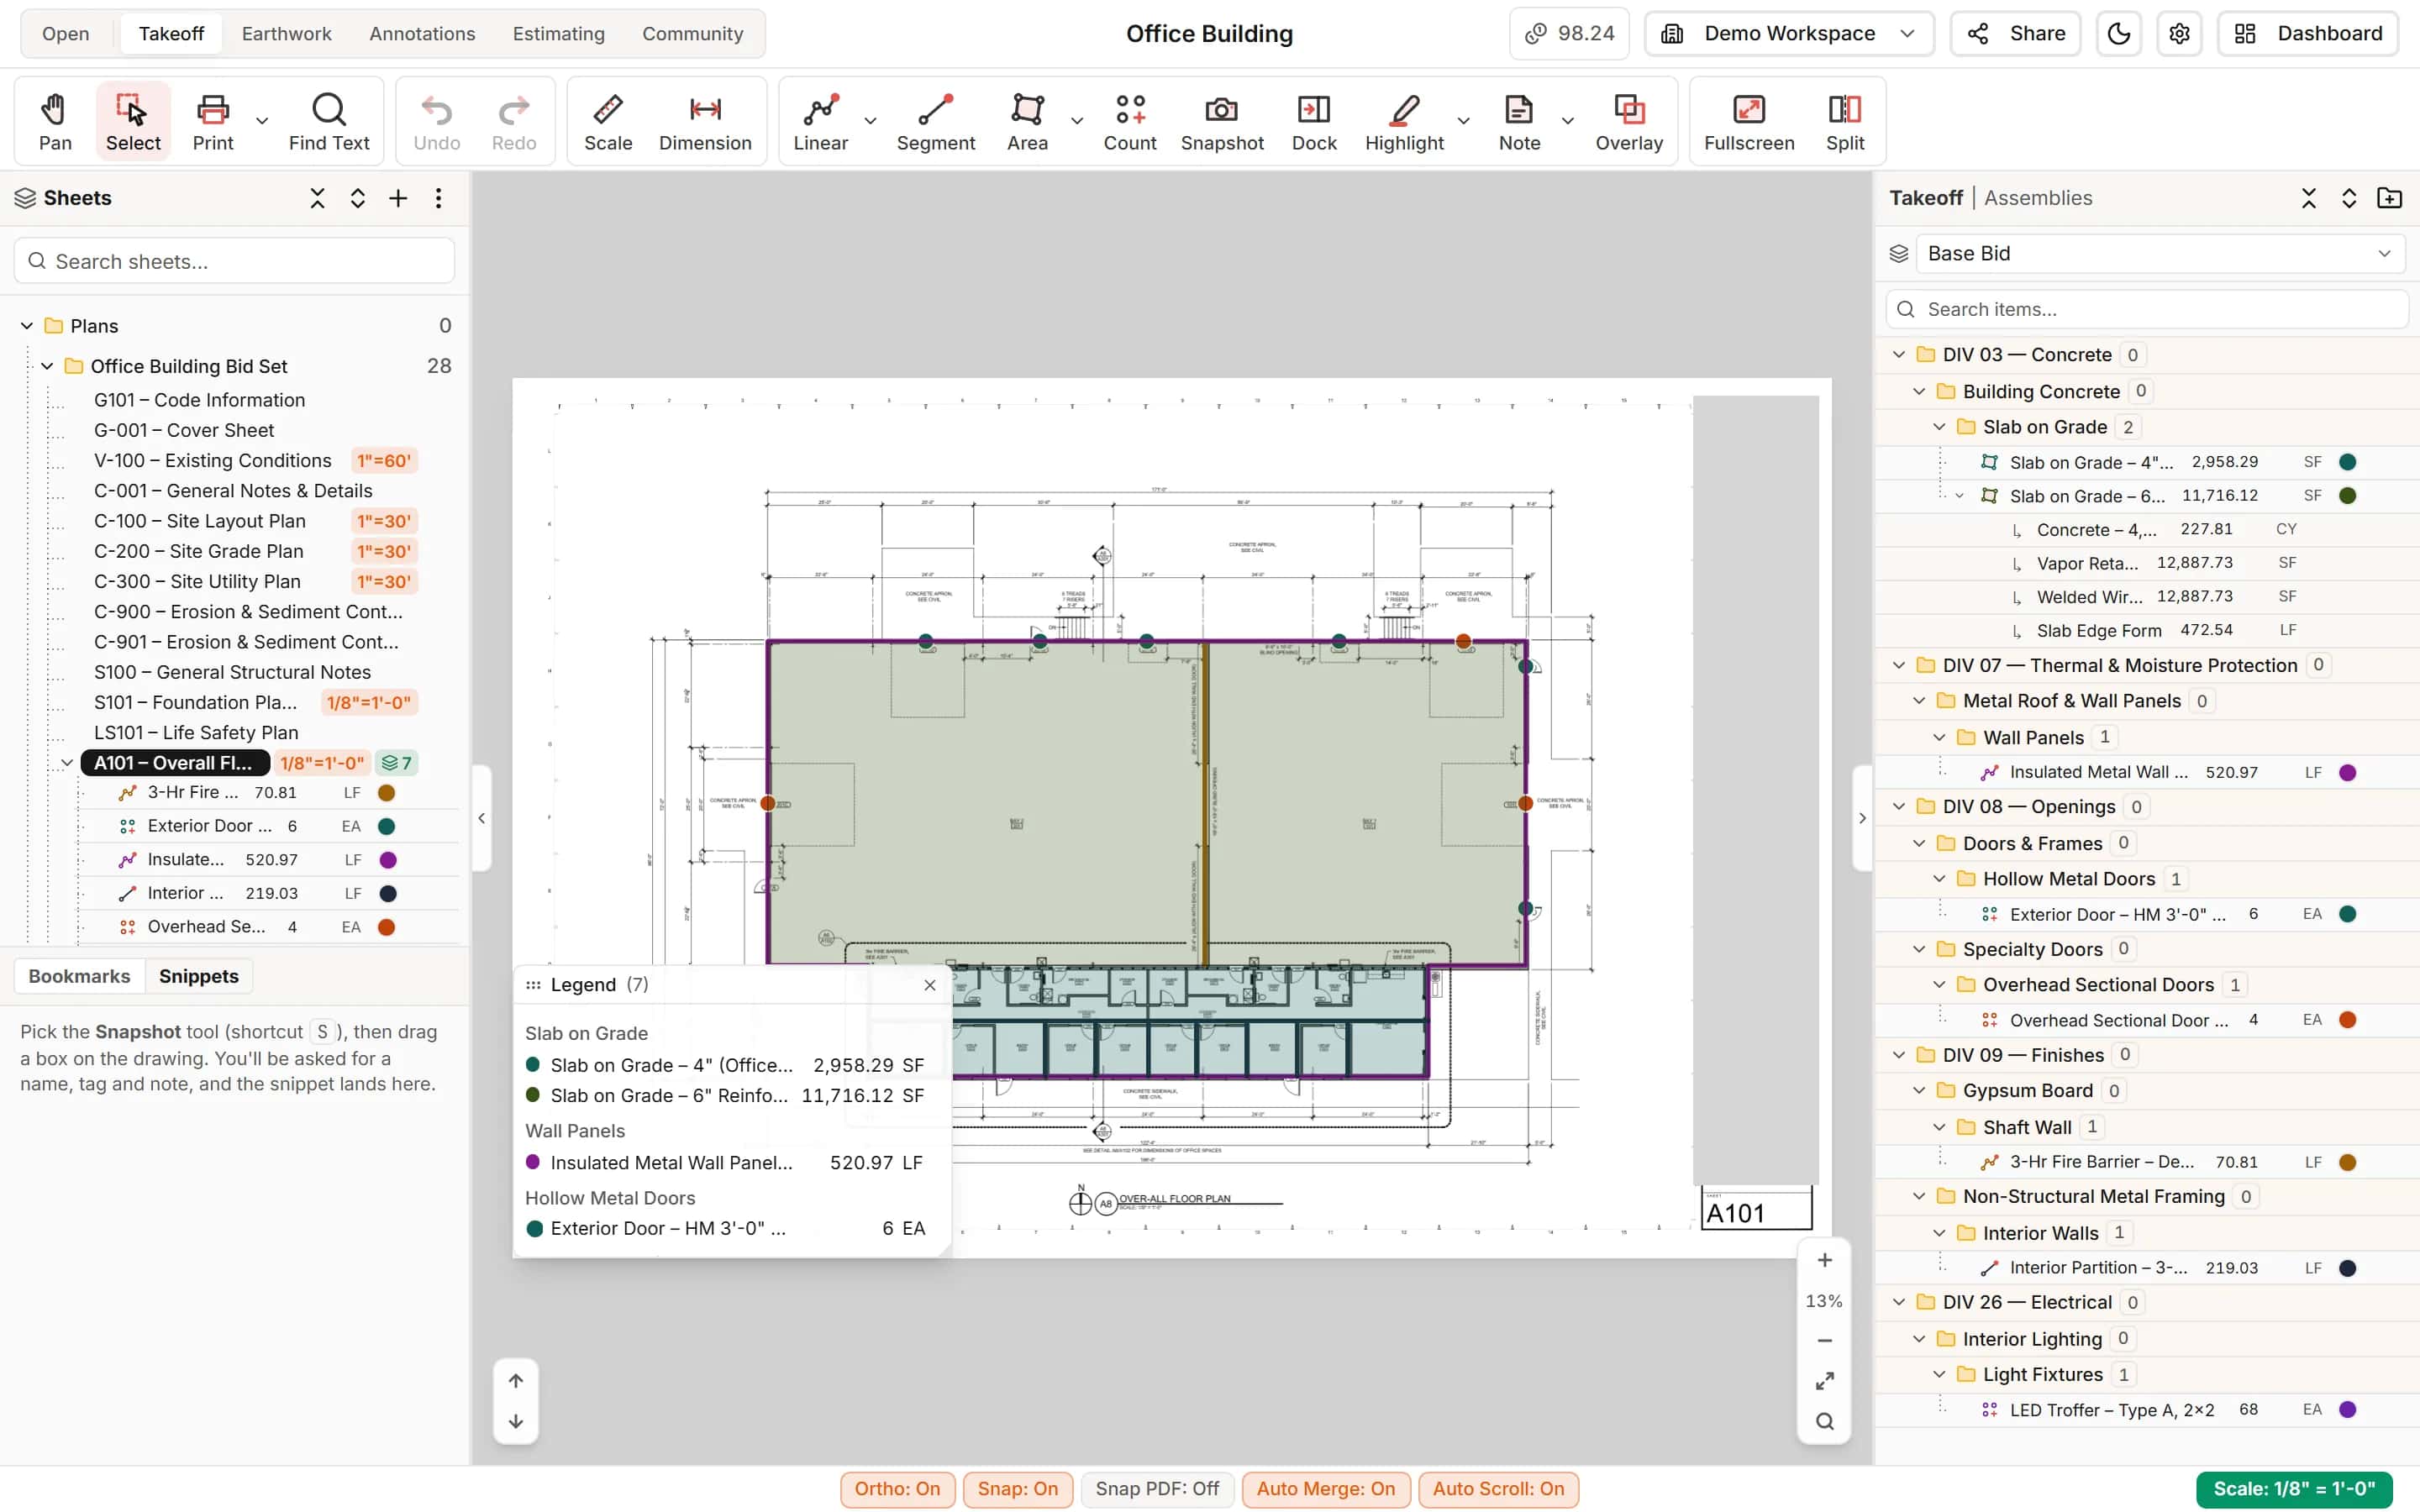Viewport: 2420px width, 1512px height.
Task: Close the Legend panel
Action: (930, 985)
